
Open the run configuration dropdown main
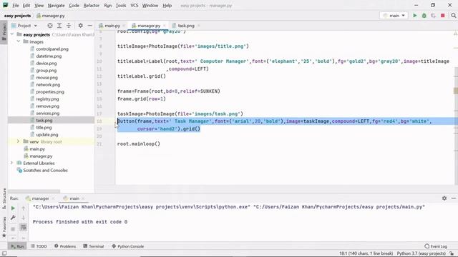394,16
